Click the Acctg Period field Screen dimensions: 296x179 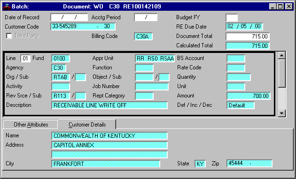[x=146, y=17]
